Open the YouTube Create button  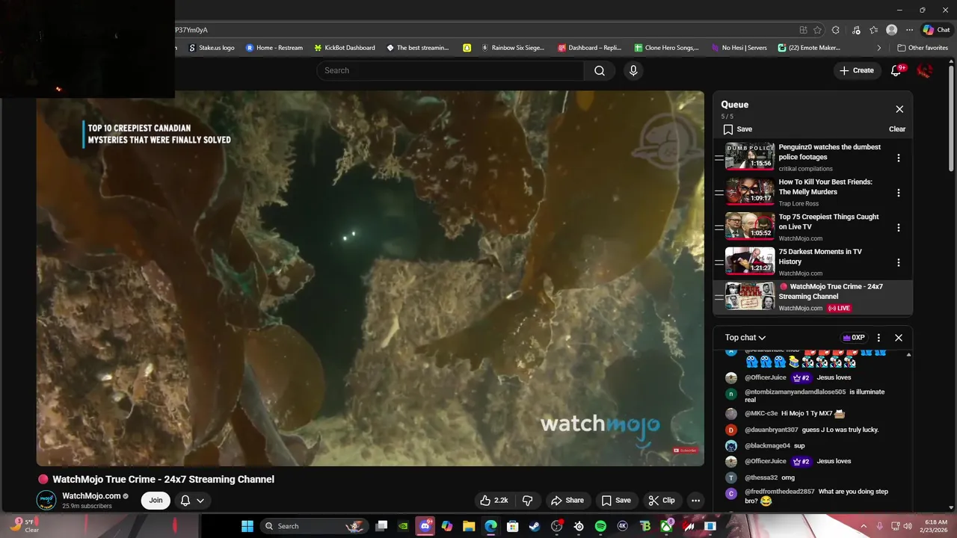[x=856, y=70]
